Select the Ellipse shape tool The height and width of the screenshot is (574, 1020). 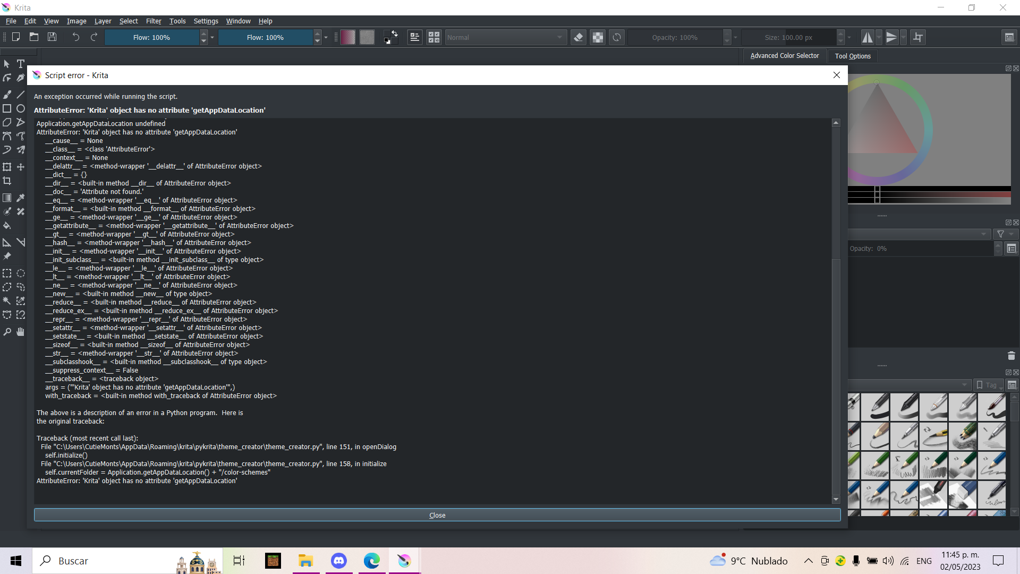(21, 108)
